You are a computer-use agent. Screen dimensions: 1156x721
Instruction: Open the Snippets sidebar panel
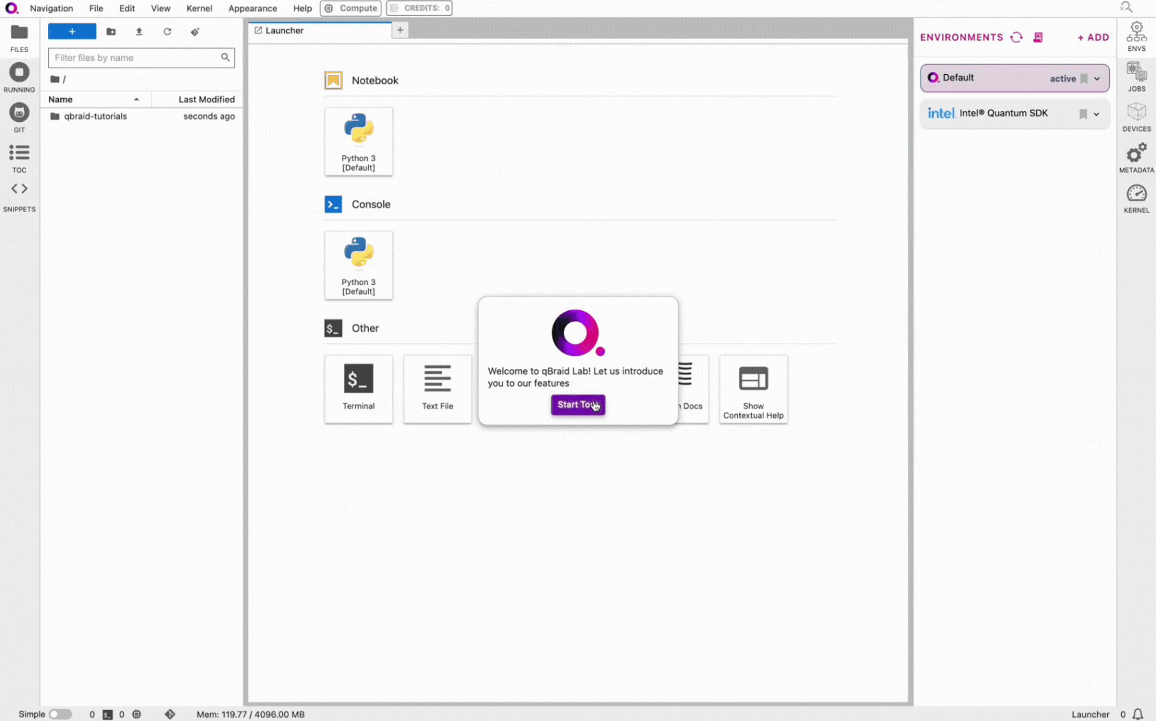[x=19, y=193]
